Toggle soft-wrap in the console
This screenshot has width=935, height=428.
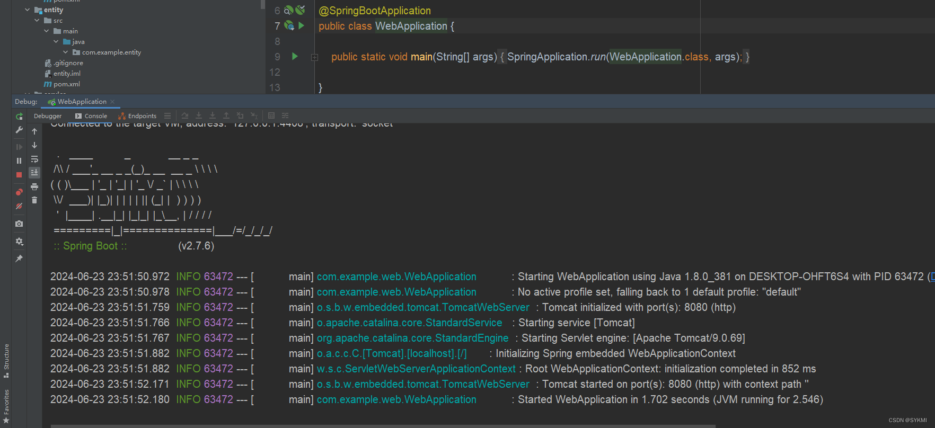point(34,159)
